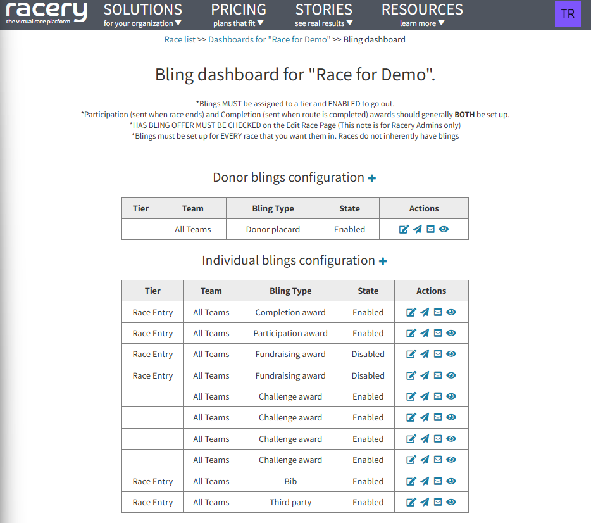This screenshot has width=591, height=523.
Task: Expand the SOLUTIONS dropdown menu
Action: (x=142, y=14)
